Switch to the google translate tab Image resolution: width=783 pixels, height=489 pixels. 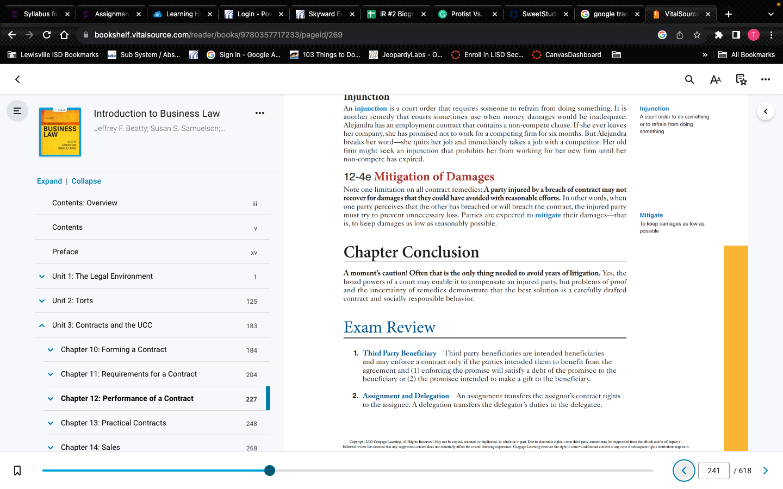610,14
